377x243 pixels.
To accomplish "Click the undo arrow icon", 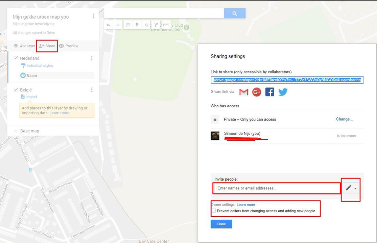I will click(109, 25).
